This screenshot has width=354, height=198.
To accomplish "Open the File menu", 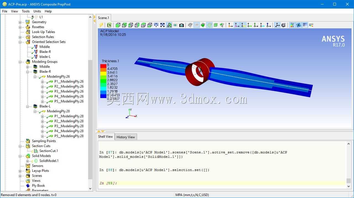I will (5, 11).
